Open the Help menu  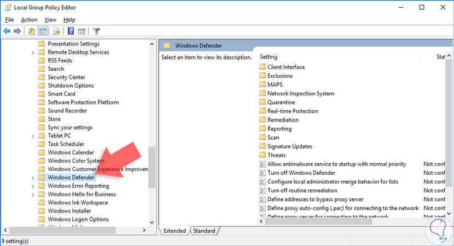(69, 20)
